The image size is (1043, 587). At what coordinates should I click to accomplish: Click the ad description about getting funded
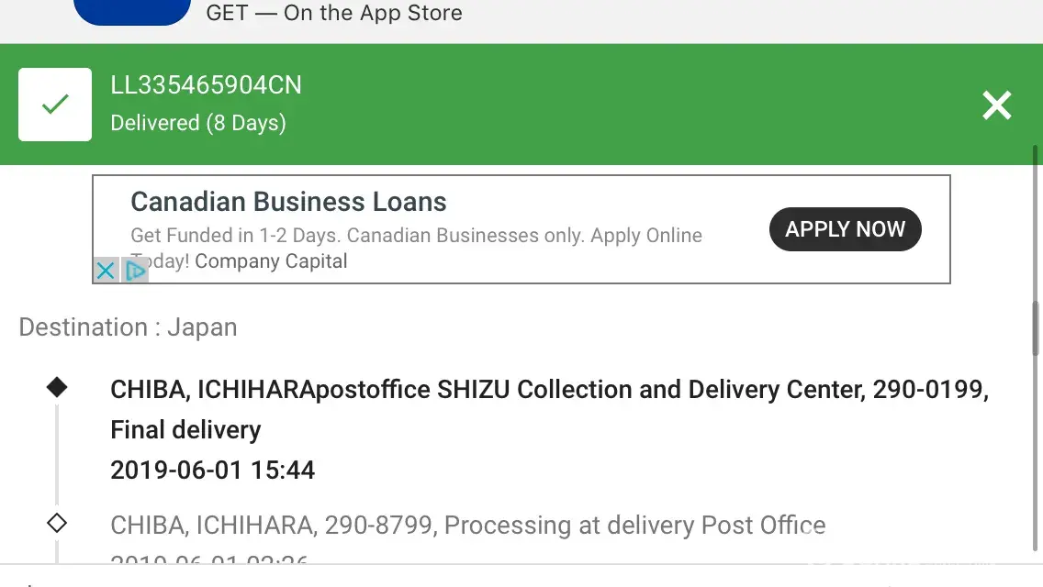pos(416,236)
